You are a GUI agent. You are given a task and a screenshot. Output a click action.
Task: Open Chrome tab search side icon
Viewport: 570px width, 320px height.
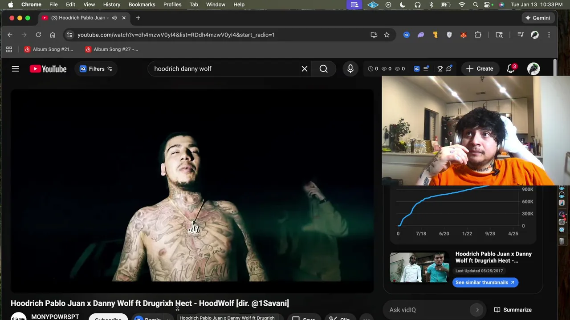499,35
